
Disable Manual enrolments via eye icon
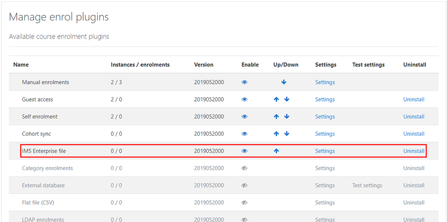pos(245,82)
